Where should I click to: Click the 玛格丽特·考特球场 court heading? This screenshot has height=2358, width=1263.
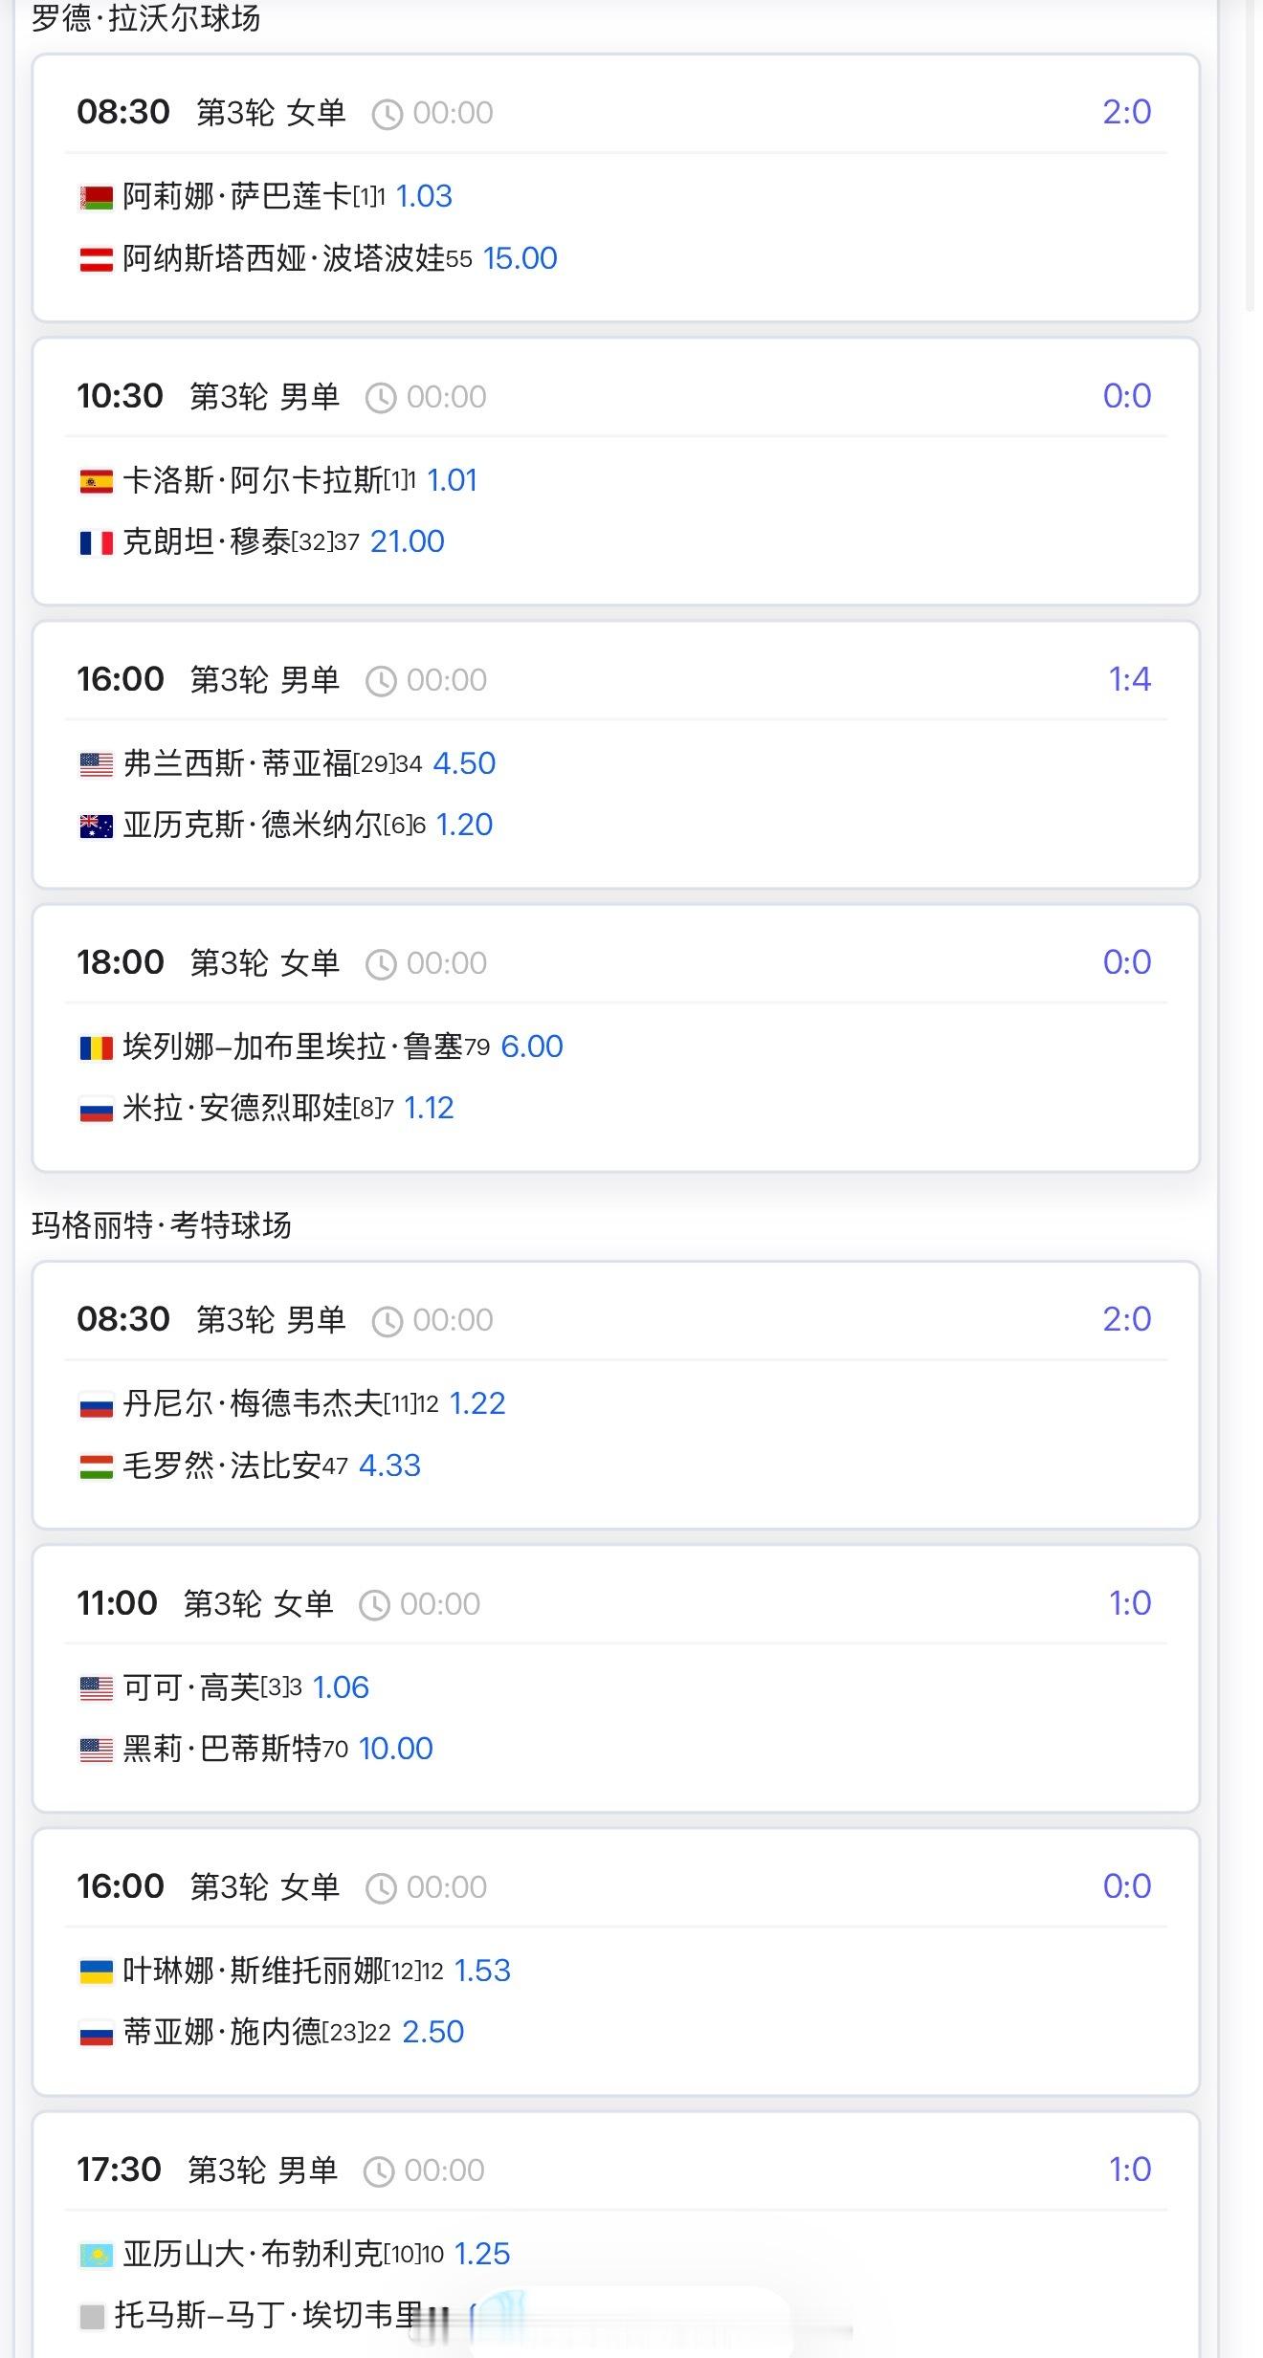tap(161, 1225)
